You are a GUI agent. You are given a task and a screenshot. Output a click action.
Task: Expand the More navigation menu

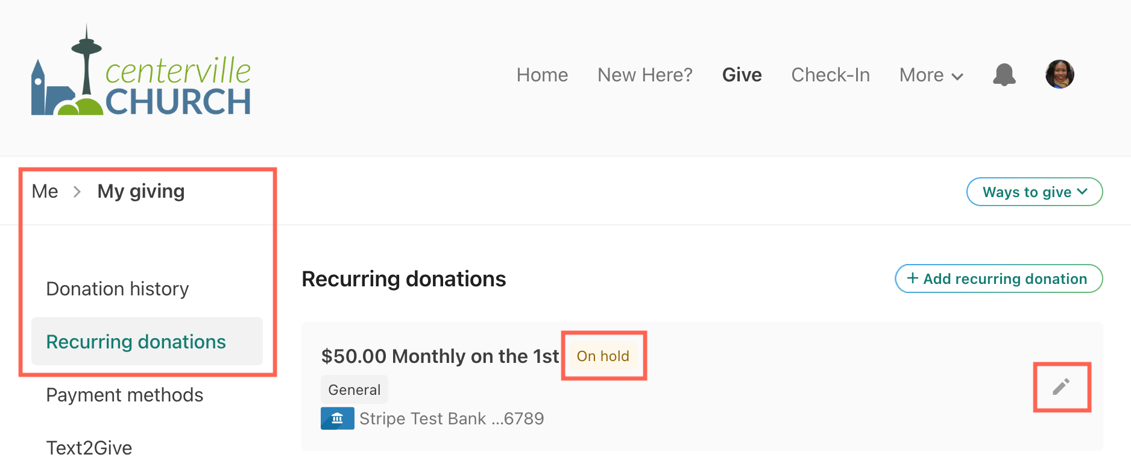(931, 75)
